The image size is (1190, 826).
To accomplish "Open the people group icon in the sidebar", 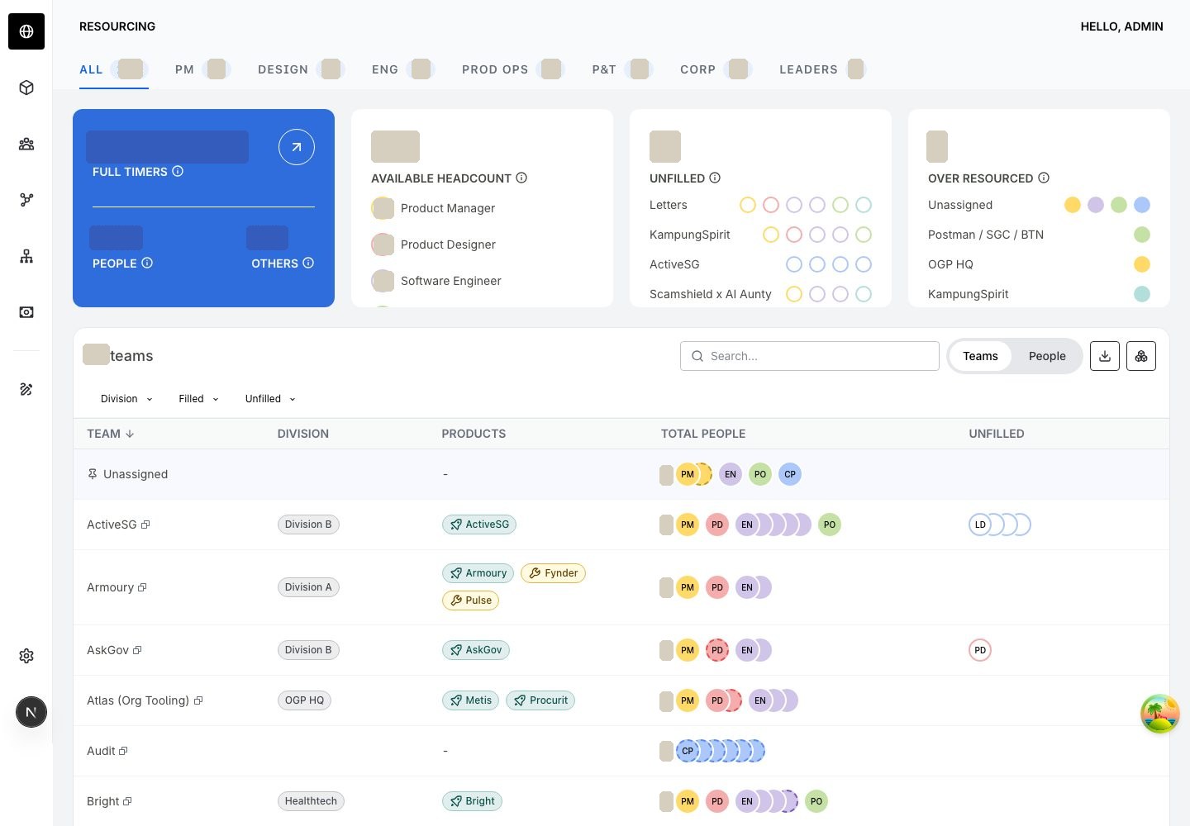I will point(26,144).
